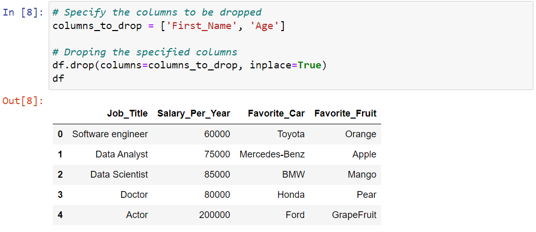Click the 'Mango' table cell

pos(362,175)
